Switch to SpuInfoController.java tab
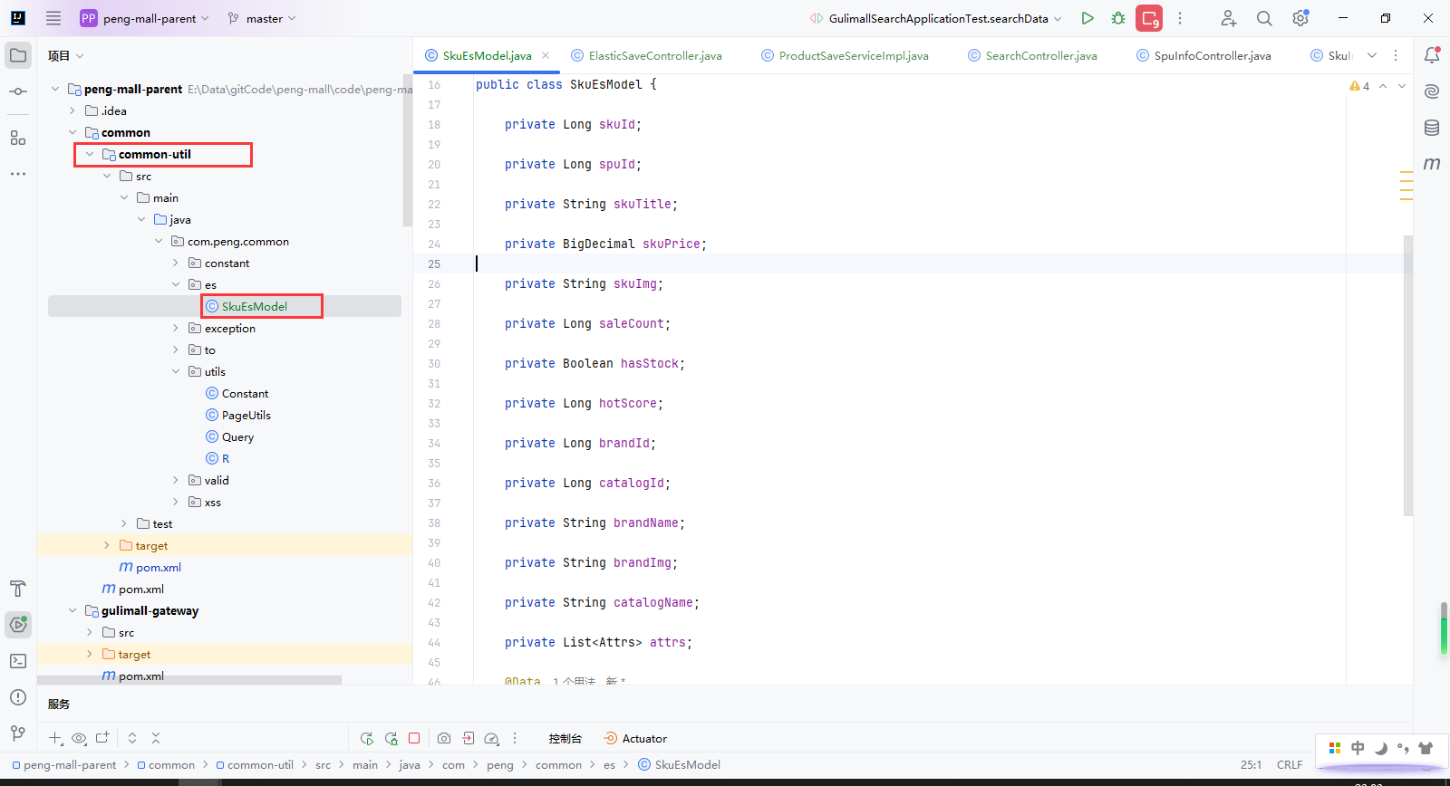Image resolution: width=1450 pixels, height=786 pixels. 1203,55
